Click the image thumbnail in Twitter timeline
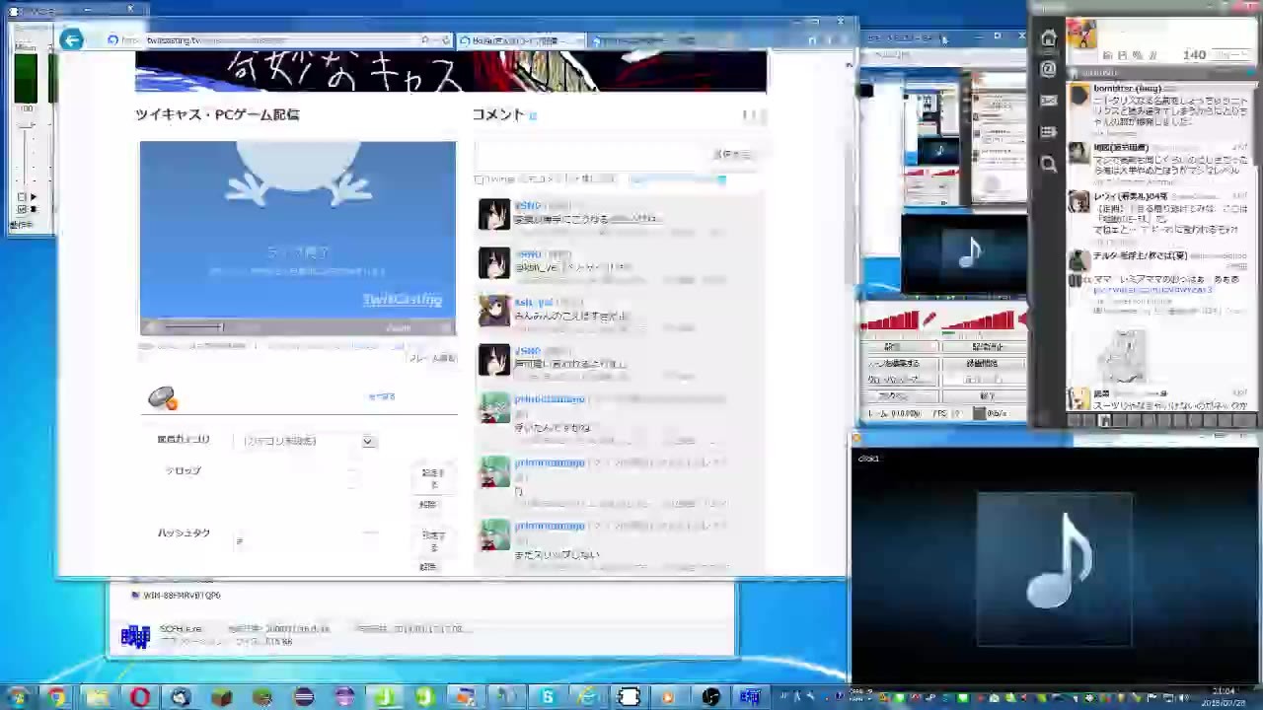Viewport: 1263px width, 710px height. (x=1122, y=357)
